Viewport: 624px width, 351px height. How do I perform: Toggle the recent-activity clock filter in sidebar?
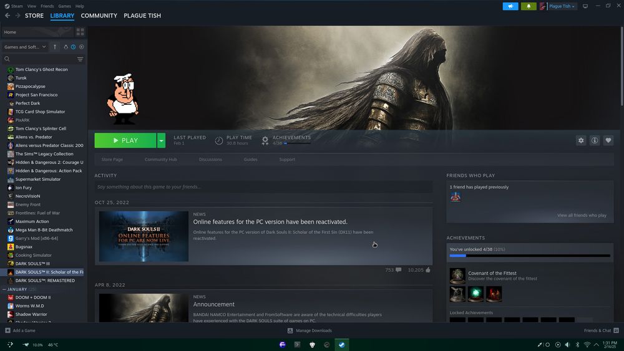click(x=73, y=47)
